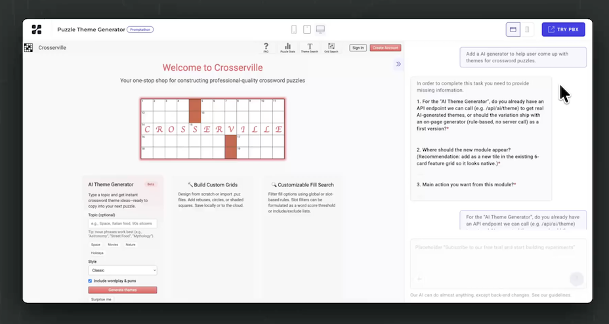This screenshot has width=609, height=324.
Task: Select the Movies topic chip
Action: pos(113,245)
